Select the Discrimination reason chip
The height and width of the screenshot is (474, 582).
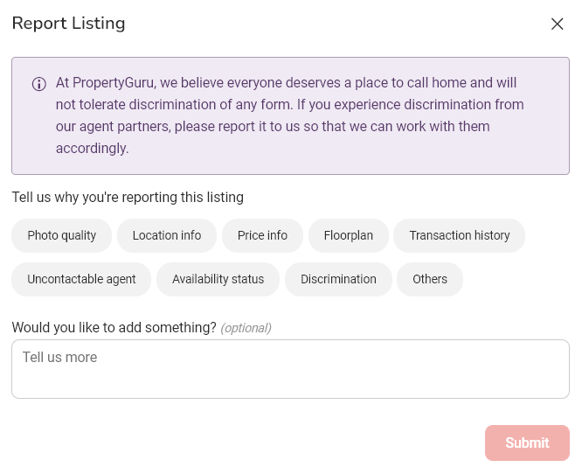pos(338,279)
